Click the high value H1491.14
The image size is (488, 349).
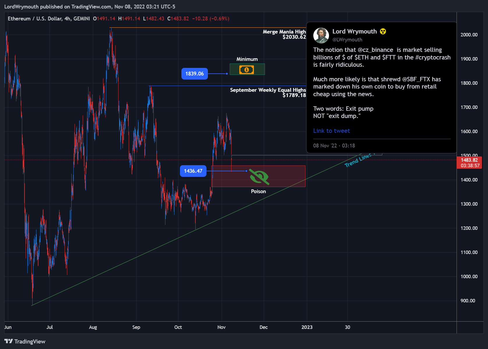[129, 19]
